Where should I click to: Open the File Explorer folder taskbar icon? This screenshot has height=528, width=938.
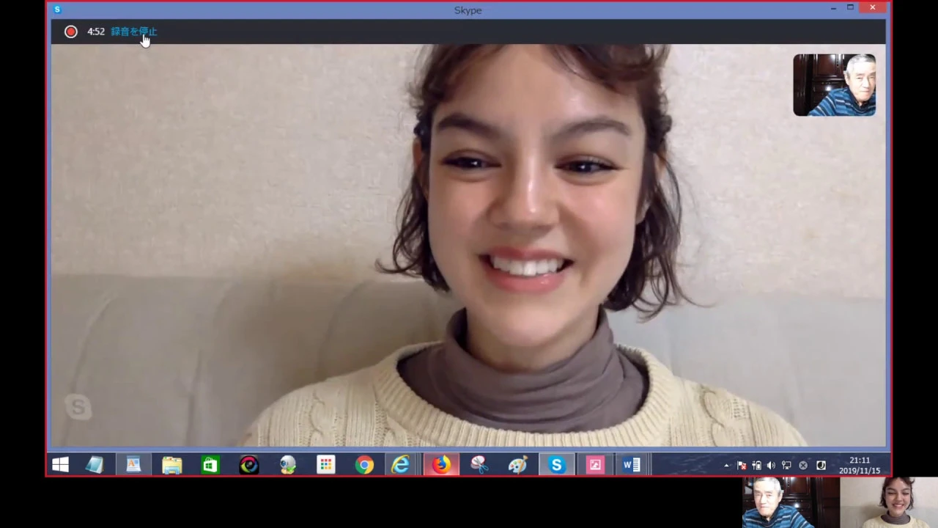pyautogui.click(x=172, y=465)
